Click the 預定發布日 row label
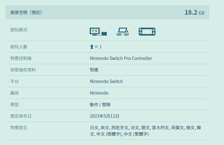This screenshot has height=145, width=224. (21, 116)
